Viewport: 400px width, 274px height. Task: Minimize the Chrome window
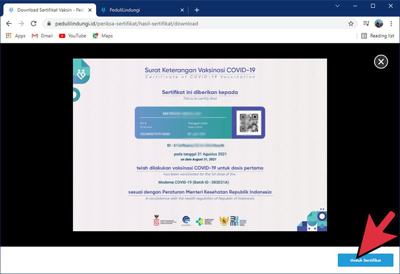(x=355, y=6)
